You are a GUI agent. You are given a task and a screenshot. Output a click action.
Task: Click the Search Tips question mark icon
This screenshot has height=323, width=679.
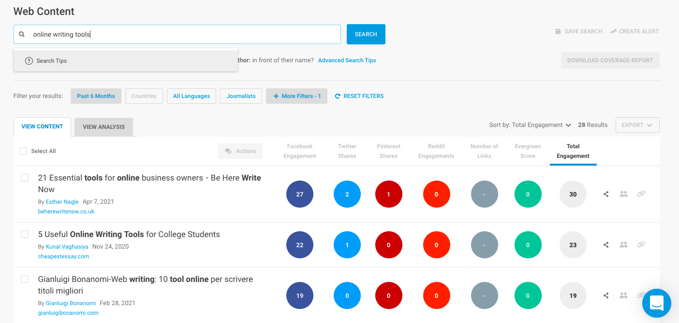click(x=29, y=61)
